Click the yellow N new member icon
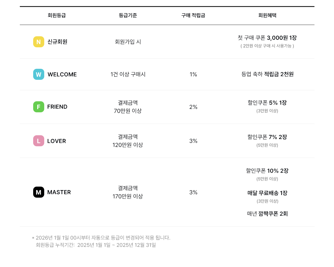 [38, 42]
